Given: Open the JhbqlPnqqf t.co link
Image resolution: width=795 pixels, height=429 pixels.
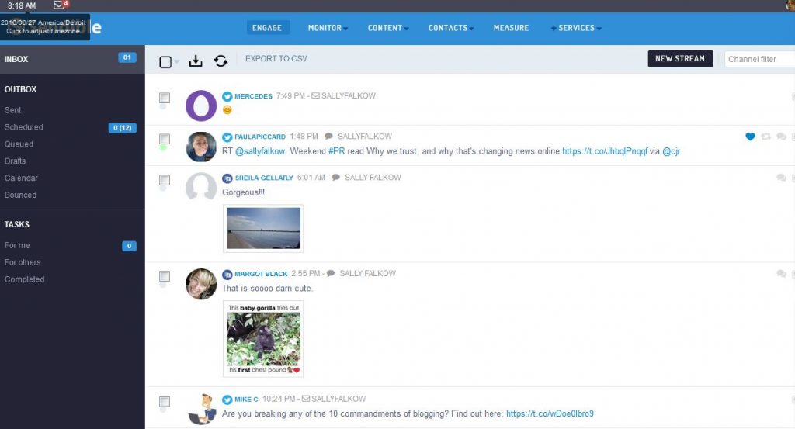Looking at the screenshot, I should pyautogui.click(x=605, y=151).
